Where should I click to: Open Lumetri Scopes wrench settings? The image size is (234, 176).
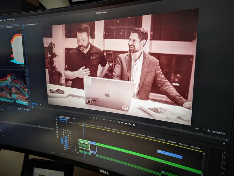pyautogui.click(x=19, y=109)
